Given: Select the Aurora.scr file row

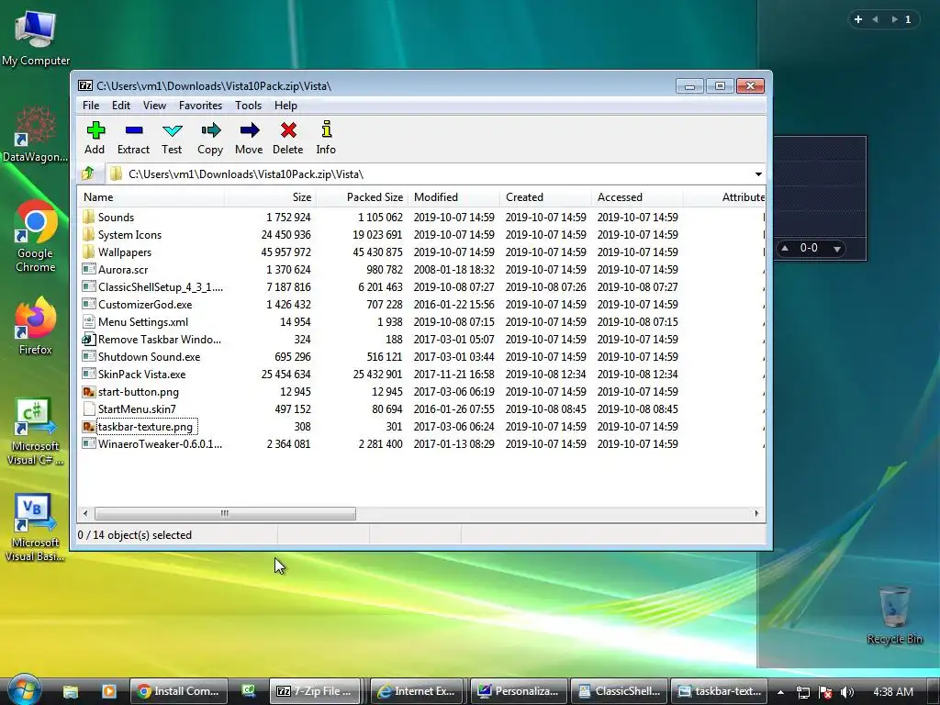Looking at the screenshot, I should 422,269.
